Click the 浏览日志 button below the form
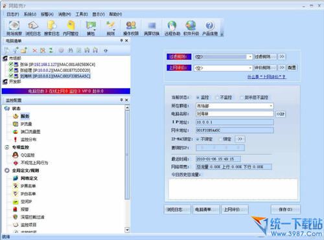Screen dimensions: 324x240 coord(178,210)
